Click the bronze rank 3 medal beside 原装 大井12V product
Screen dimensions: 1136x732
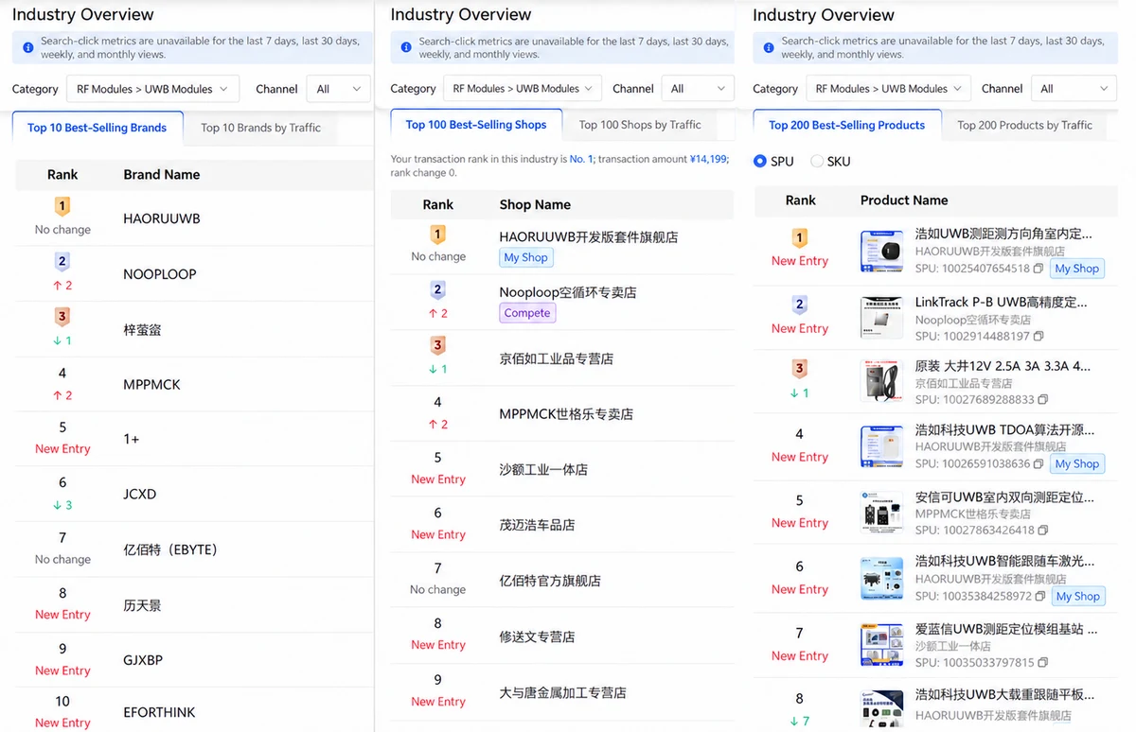tap(800, 370)
